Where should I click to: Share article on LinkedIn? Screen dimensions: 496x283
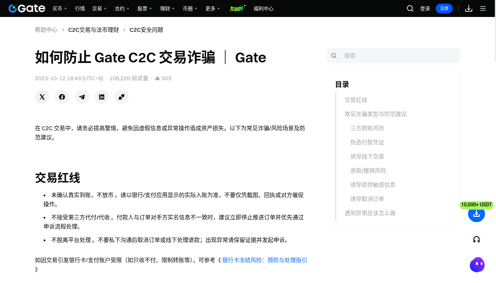[x=102, y=97]
